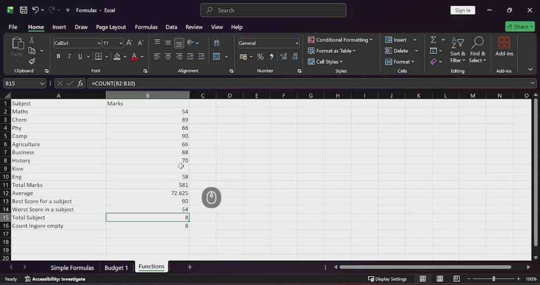540x285 pixels.
Task: Click the AutoSum sigma icon
Action: coord(433,40)
